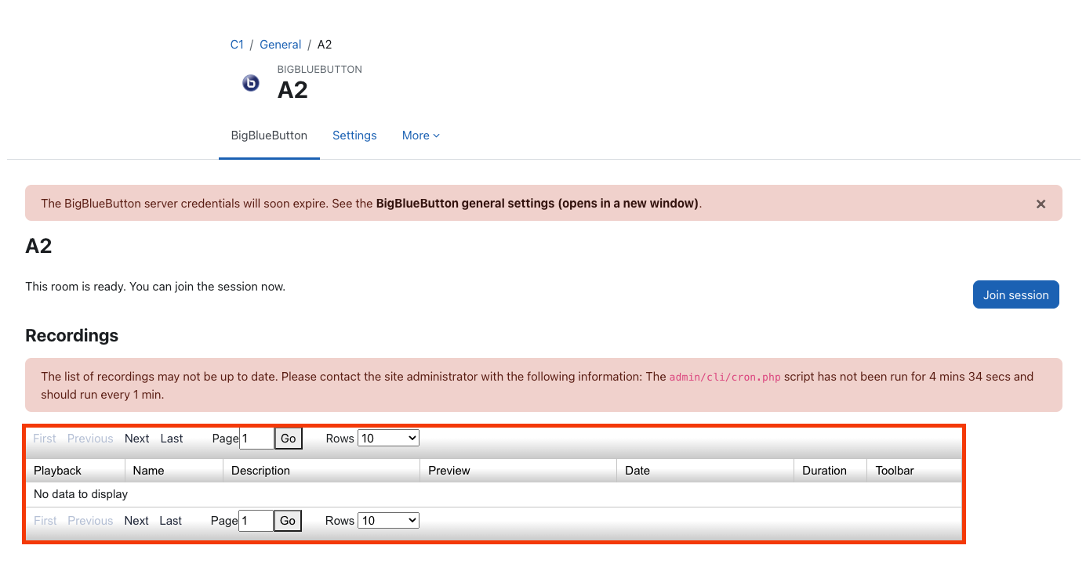Switch to the BigBlueButton tab
The height and width of the screenshot is (567, 1086).
pos(269,135)
